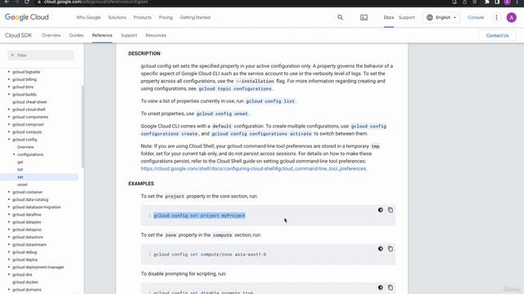Toggle dark theme on set project code block
Viewport: 524px width, 294px height.
coord(380,210)
